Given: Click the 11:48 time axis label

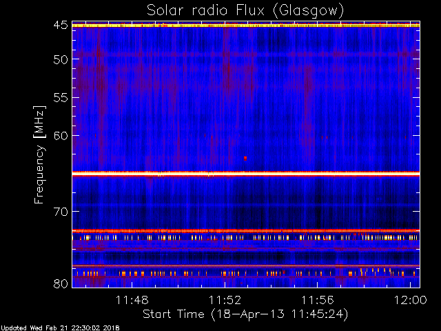Looking at the screenshot, I should tap(132, 300).
